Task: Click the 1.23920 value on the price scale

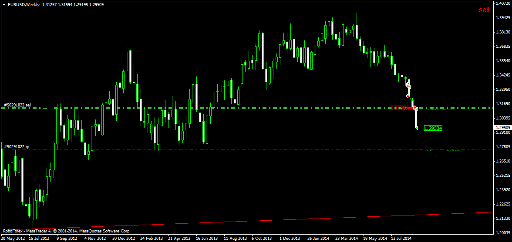Action: click(503, 189)
